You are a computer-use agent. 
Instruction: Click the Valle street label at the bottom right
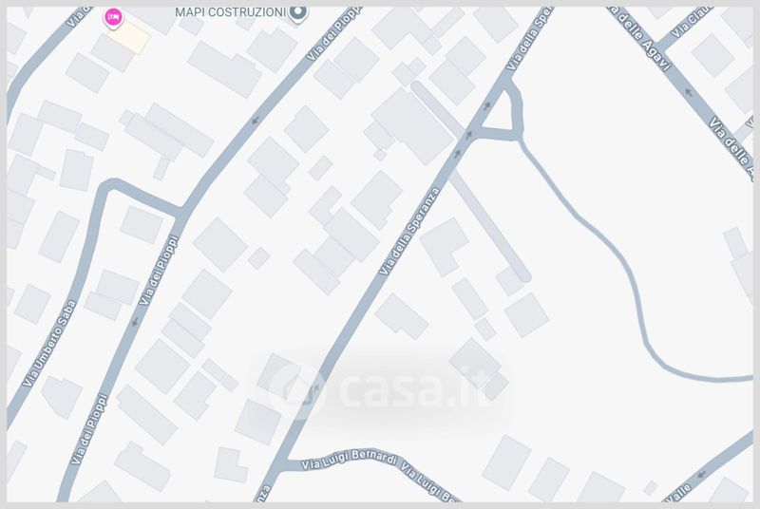click(x=677, y=494)
